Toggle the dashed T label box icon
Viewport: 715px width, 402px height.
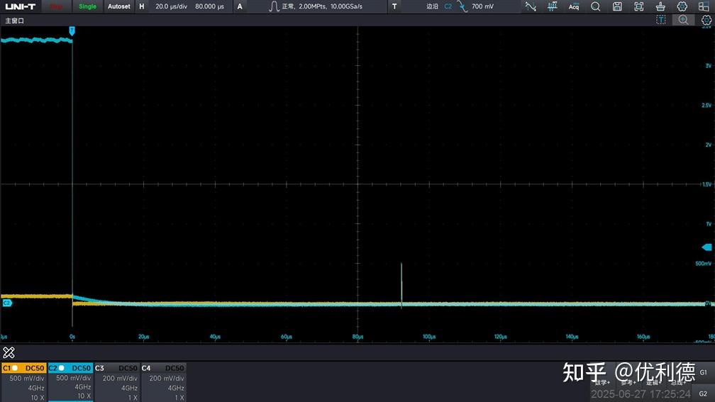point(661,20)
